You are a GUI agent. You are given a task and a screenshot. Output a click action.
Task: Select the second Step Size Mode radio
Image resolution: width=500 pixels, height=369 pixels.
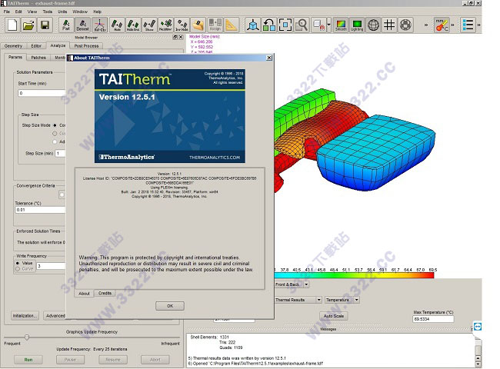(x=55, y=134)
